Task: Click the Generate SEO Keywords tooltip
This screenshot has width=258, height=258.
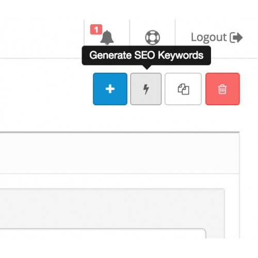Action: tap(147, 56)
